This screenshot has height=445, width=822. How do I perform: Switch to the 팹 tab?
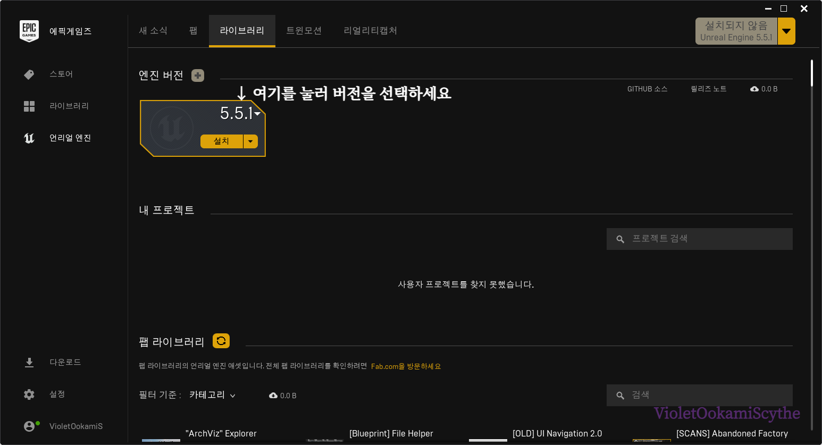click(x=193, y=31)
